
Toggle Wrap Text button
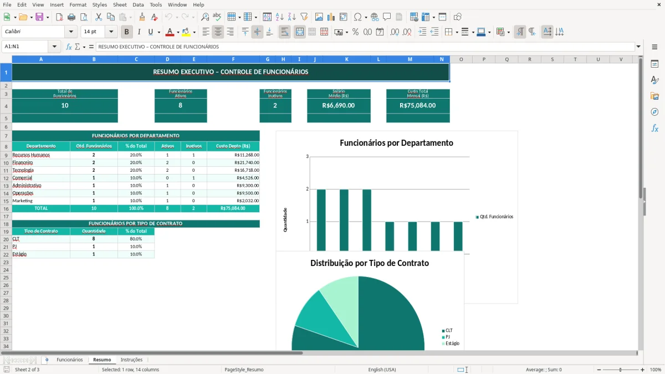pos(284,32)
